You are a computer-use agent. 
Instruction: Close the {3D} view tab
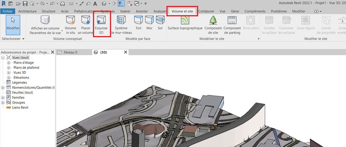125,52
